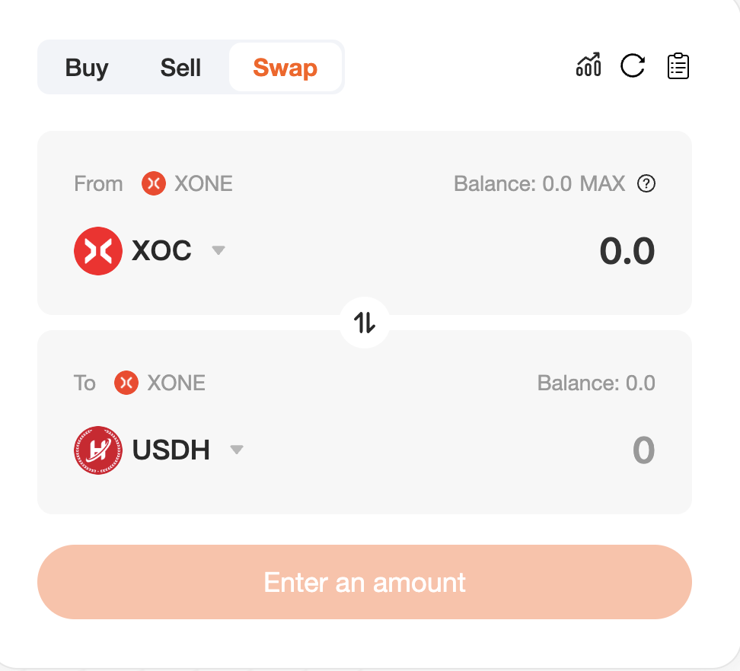Click the USDH token logo
This screenshot has width=740, height=671.
(x=98, y=450)
